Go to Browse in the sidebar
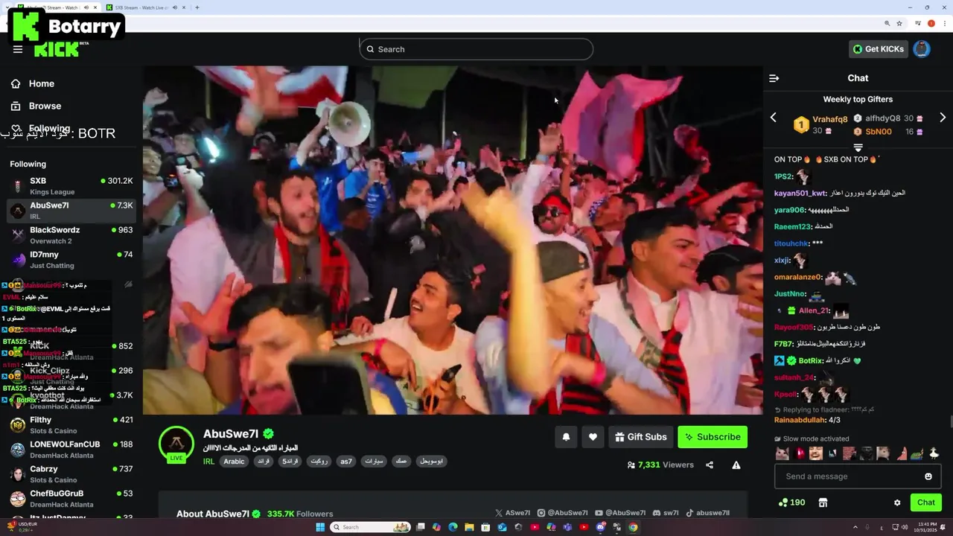The image size is (953, 536). [x=45, y=106]
